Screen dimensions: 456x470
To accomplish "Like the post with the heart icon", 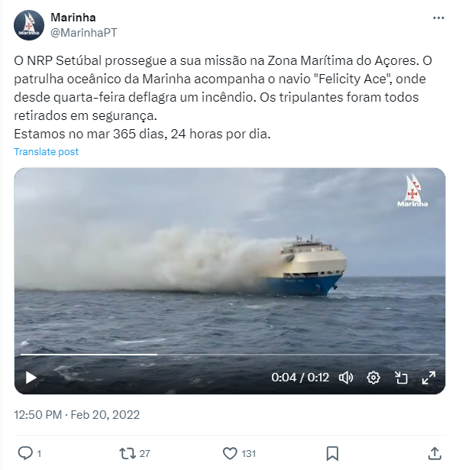I will 230,453.
